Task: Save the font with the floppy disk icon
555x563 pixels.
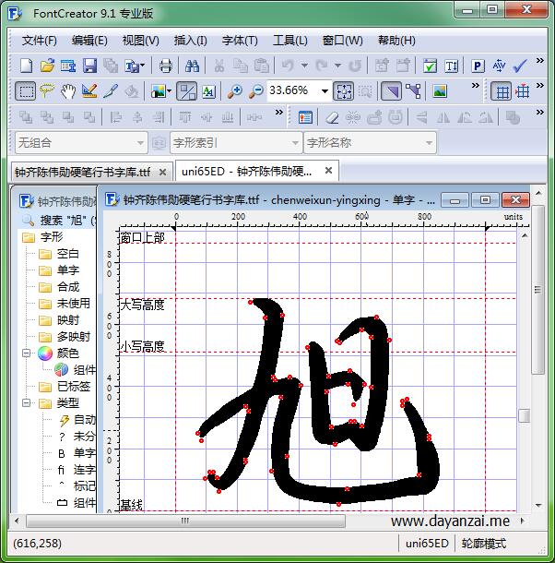Action: (x=89, y=66)
